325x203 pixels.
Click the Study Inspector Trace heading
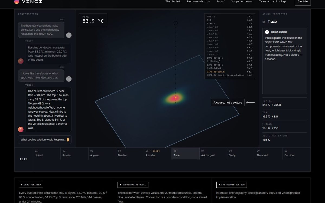coord(272,22)
